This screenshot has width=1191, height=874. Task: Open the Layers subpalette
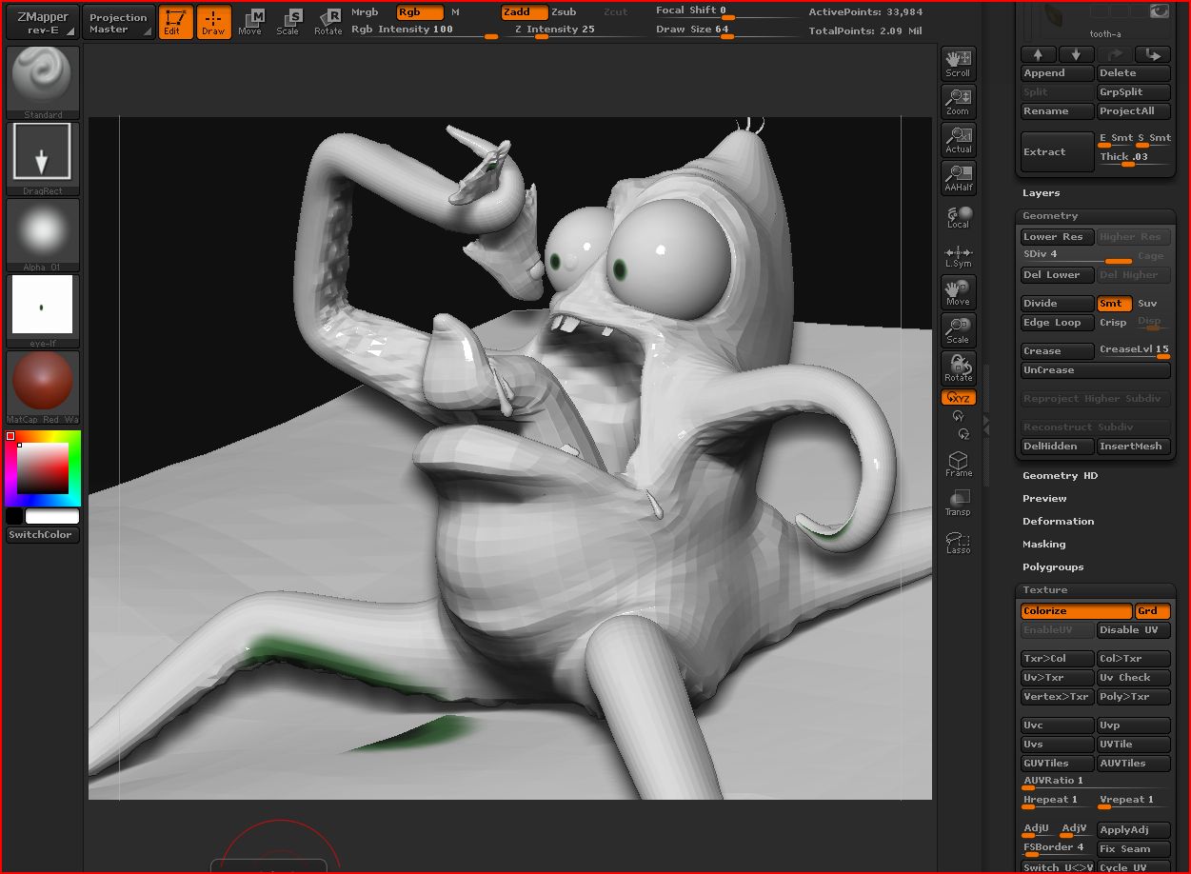click(1041, 193)
